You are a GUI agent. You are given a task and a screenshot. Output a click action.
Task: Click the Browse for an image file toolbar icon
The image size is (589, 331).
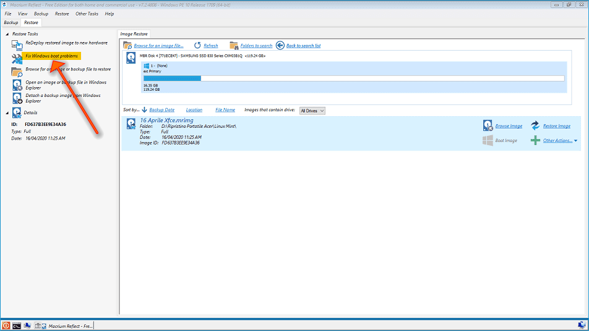[x=127, y=45]
